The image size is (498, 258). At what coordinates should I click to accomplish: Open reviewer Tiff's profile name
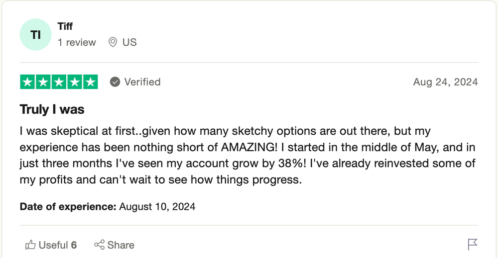click(65, 26)
